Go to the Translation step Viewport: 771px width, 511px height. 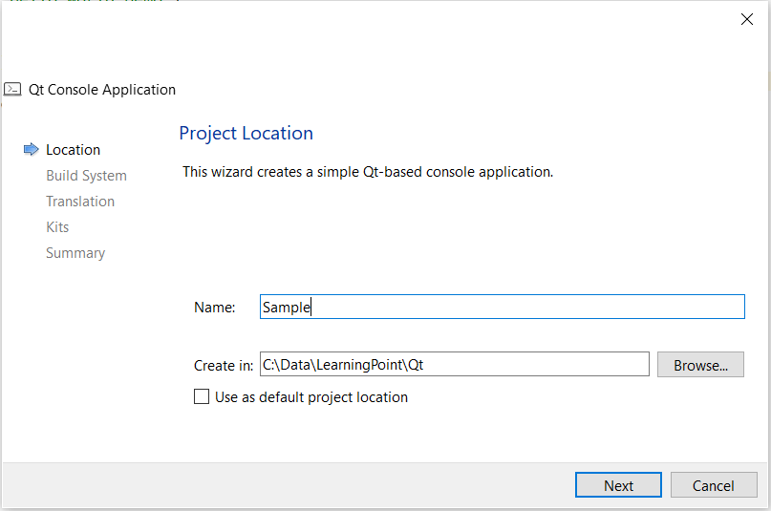coord(80,202)
